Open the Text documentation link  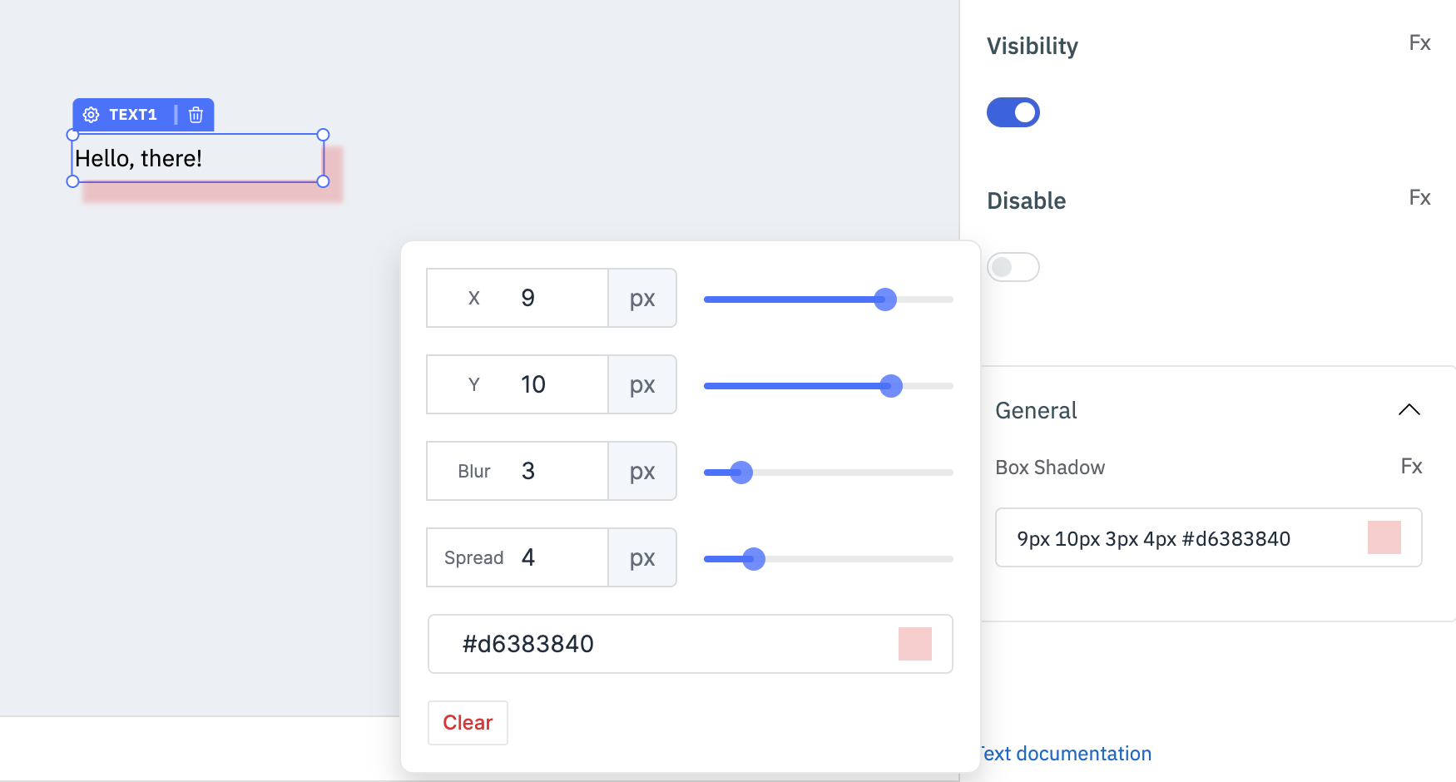(x=1067, y=754)
